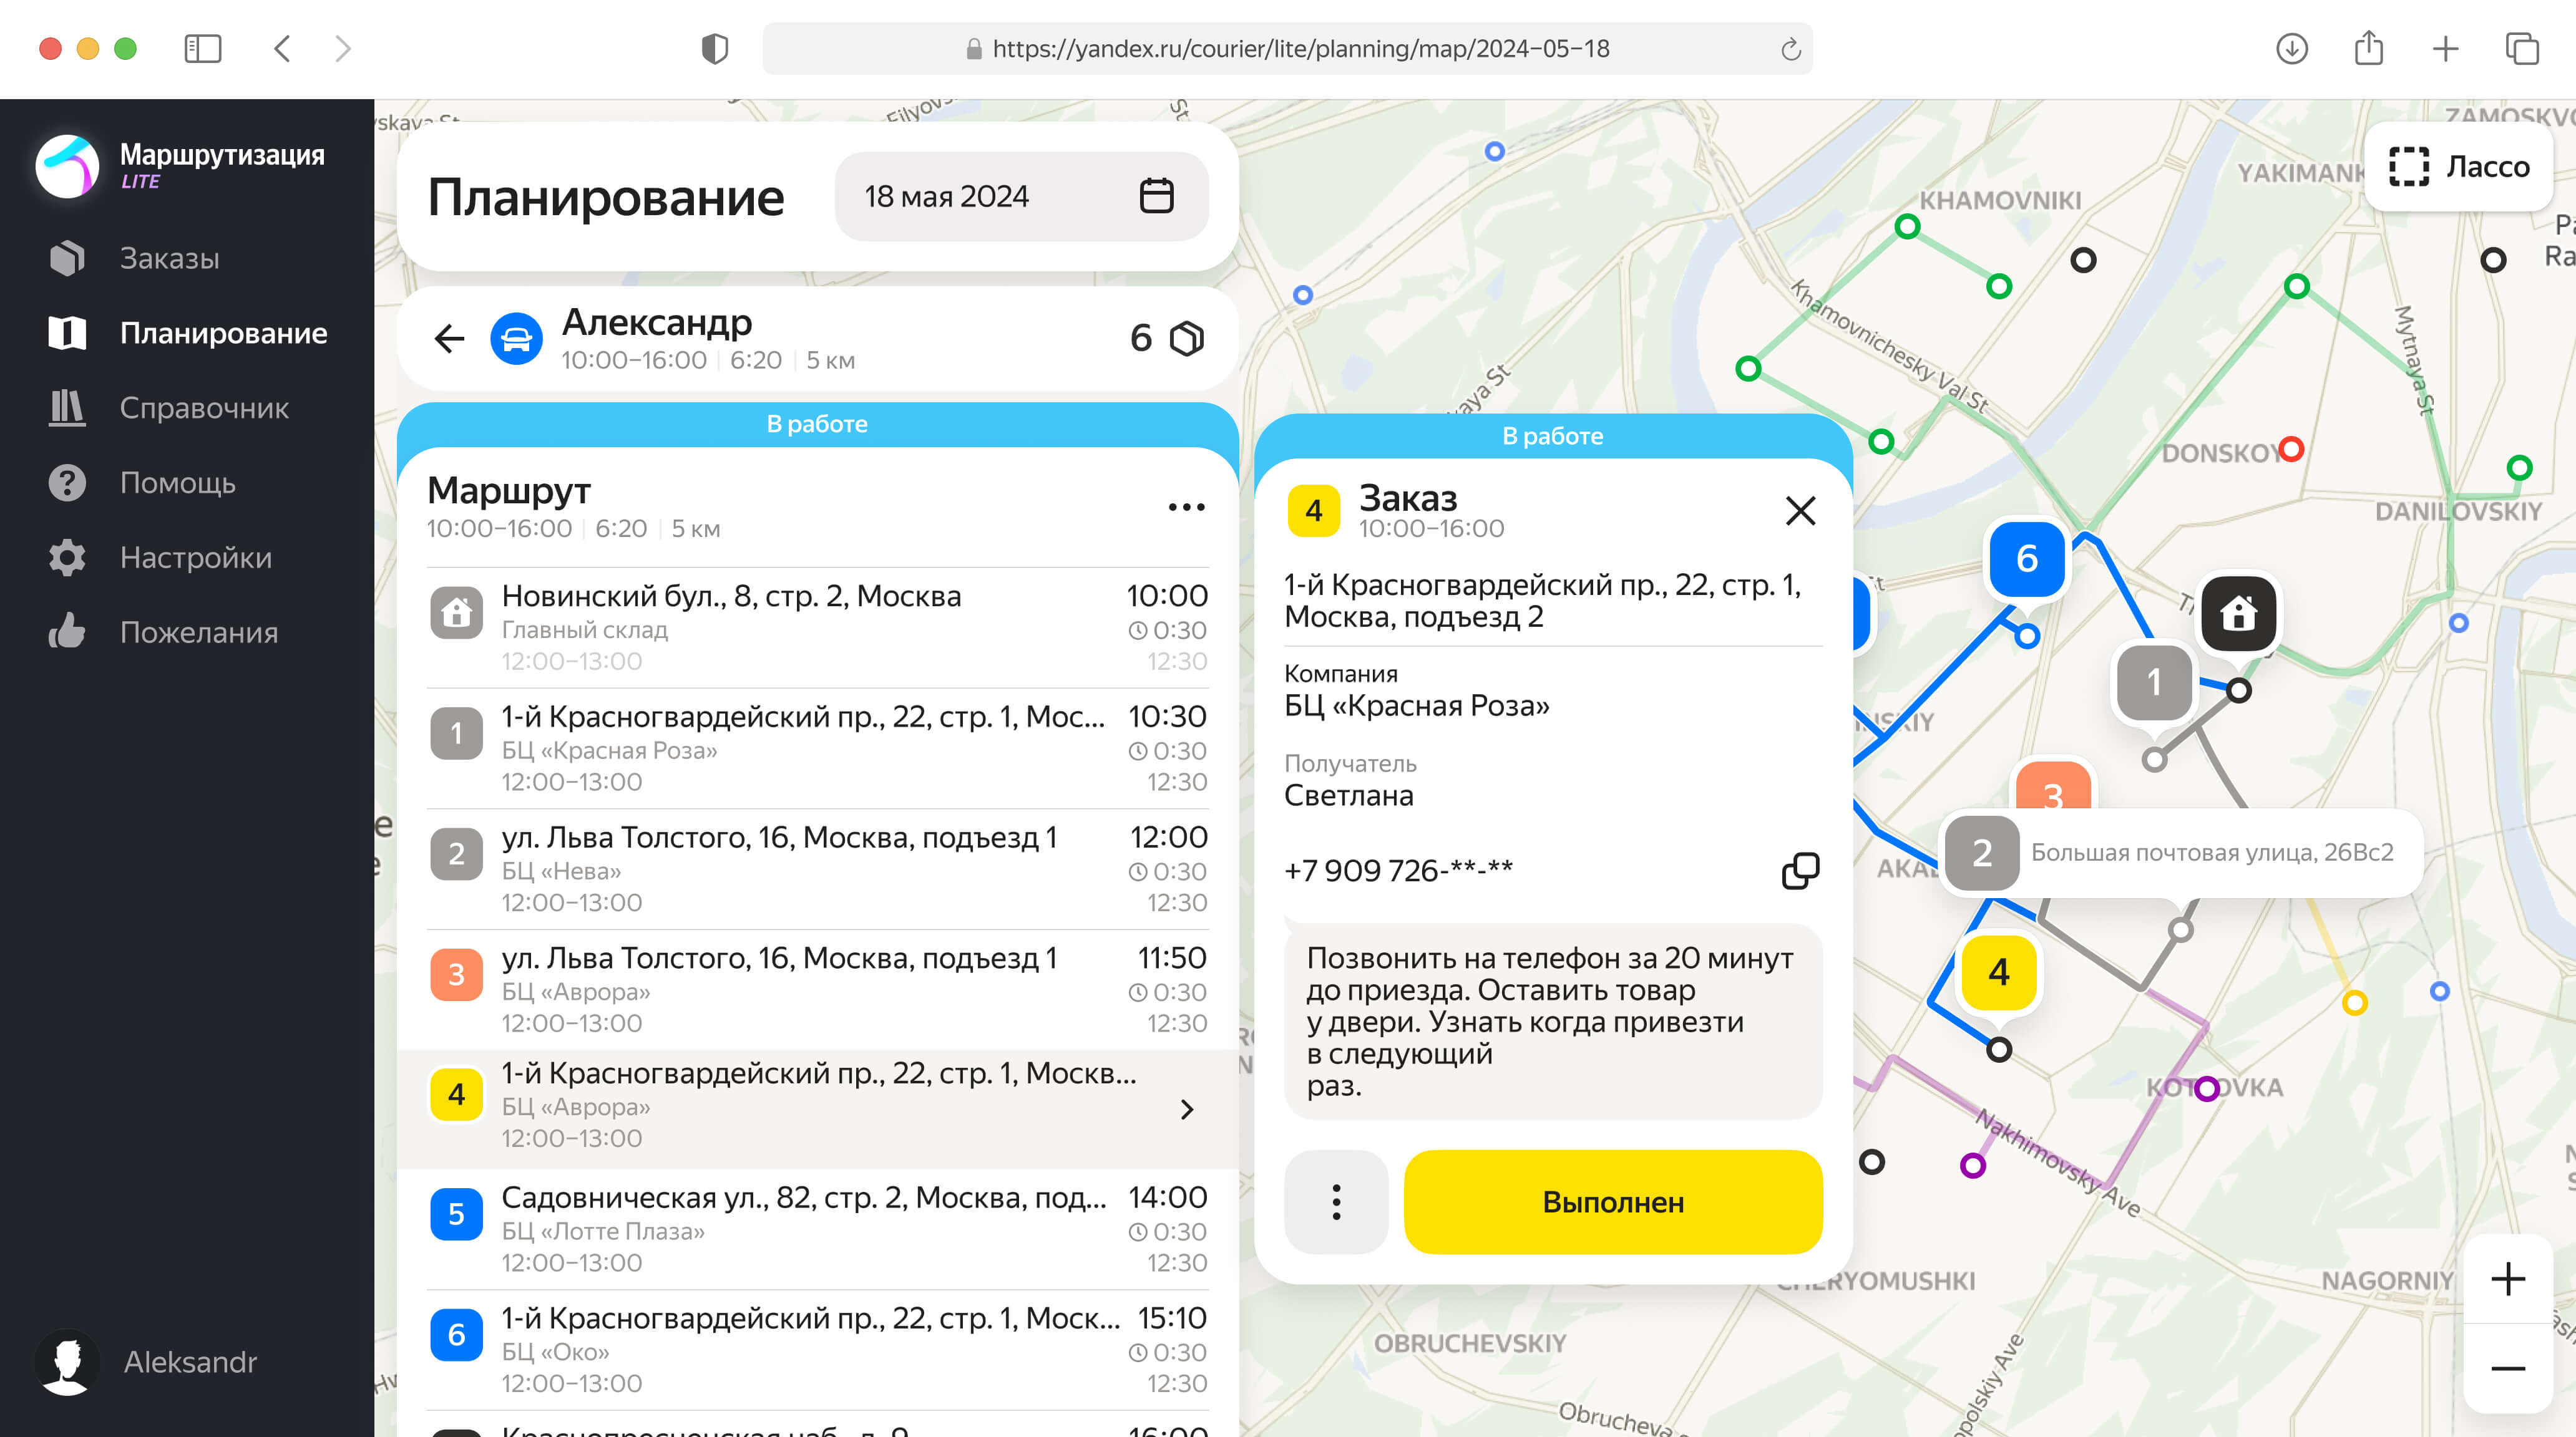Screen dimensions: 2576x1437
Task: Select the Главный склад depot row icon
Action: [x=456, y=612]
